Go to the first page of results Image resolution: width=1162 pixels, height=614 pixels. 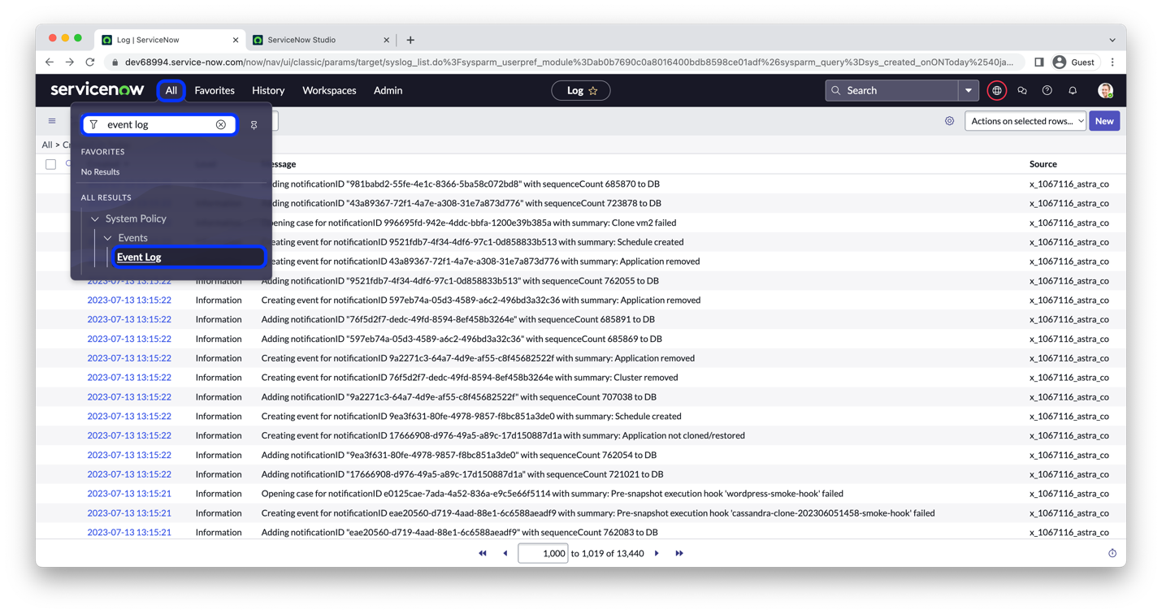pos(483,553)
